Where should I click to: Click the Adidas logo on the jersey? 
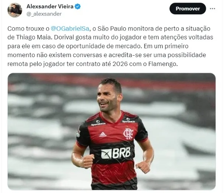click(103, 134)
